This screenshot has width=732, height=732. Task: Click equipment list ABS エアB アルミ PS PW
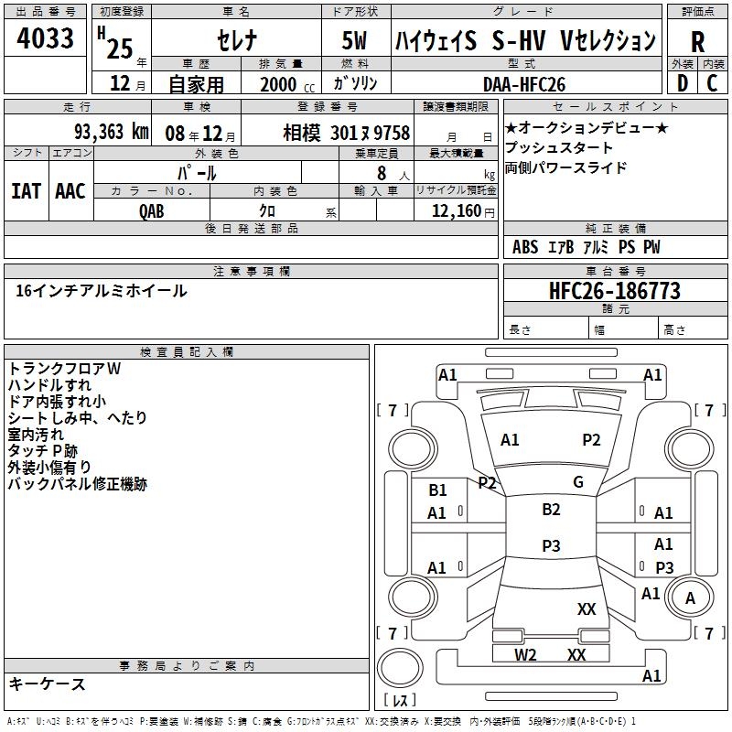tap(586, 247)
